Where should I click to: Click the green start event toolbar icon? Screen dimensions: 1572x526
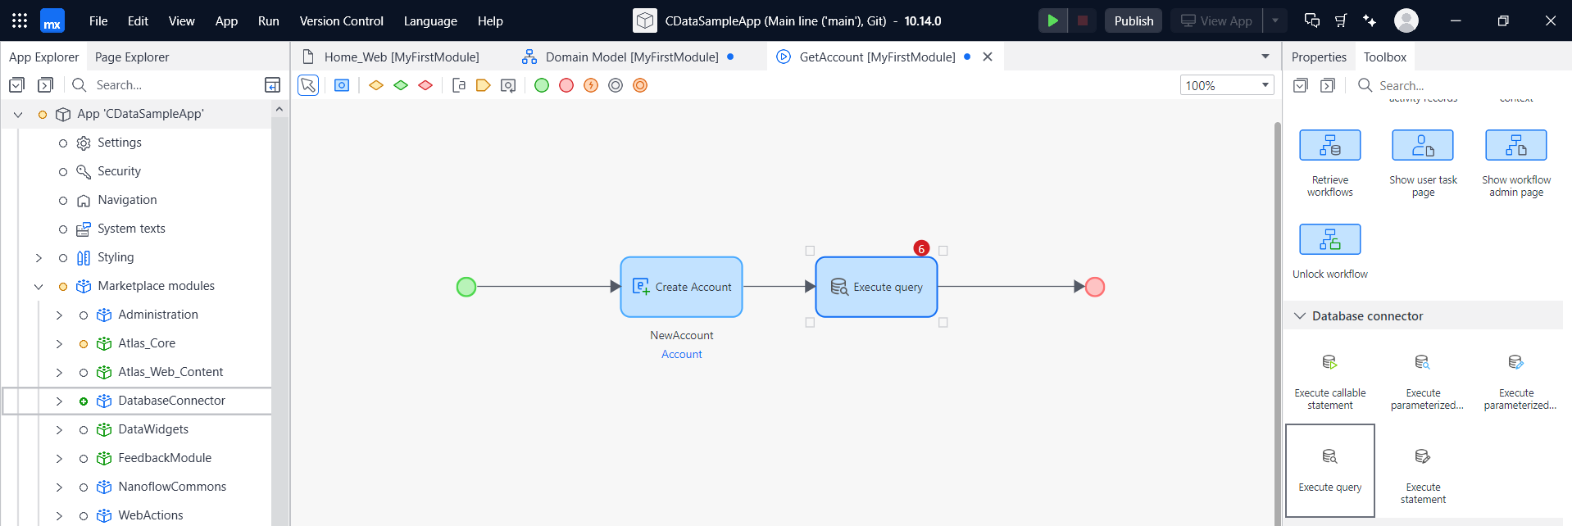coord(542,85)
